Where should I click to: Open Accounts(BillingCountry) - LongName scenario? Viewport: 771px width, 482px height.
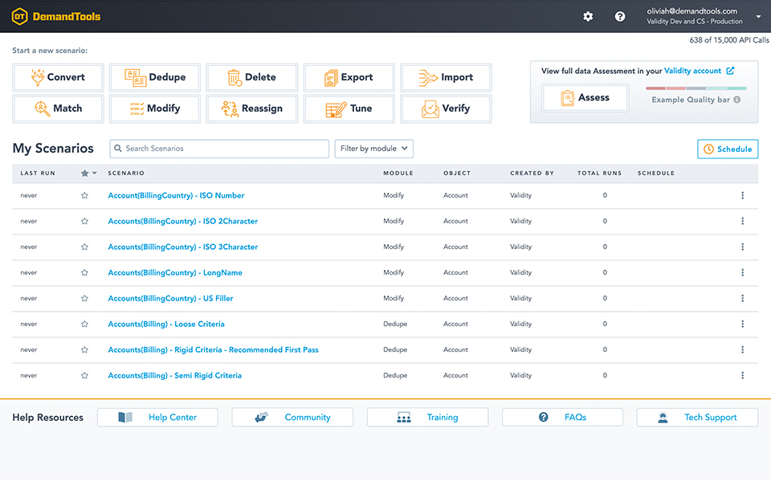[x=175, y=272]
